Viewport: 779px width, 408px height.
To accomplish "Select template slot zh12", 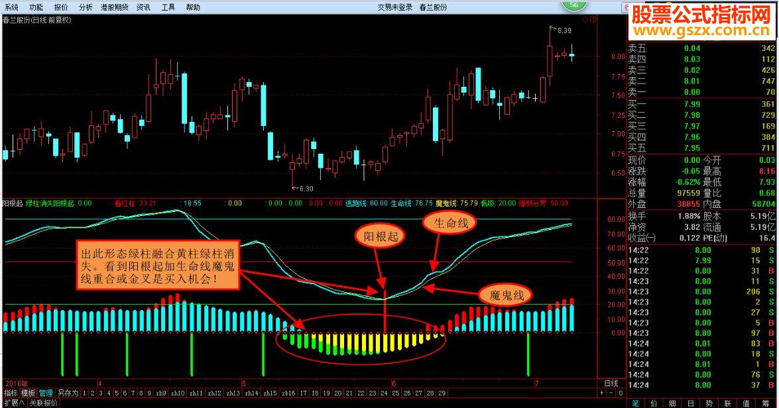I will tap(215, 393).
